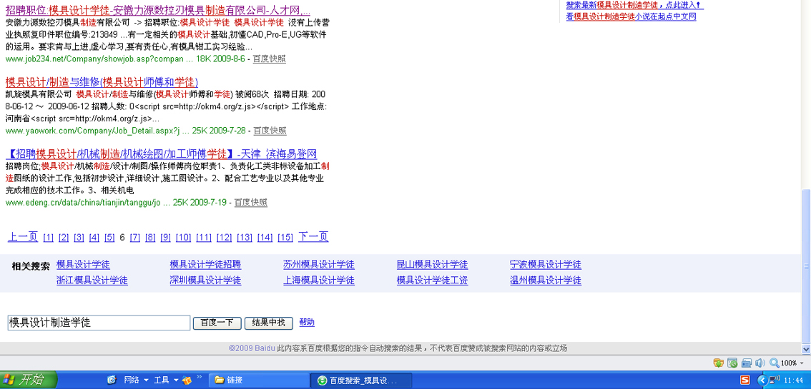Click the page vertical scrollbar thumb
The height and width of the screenshot is (389, 811).
(806, 266)
